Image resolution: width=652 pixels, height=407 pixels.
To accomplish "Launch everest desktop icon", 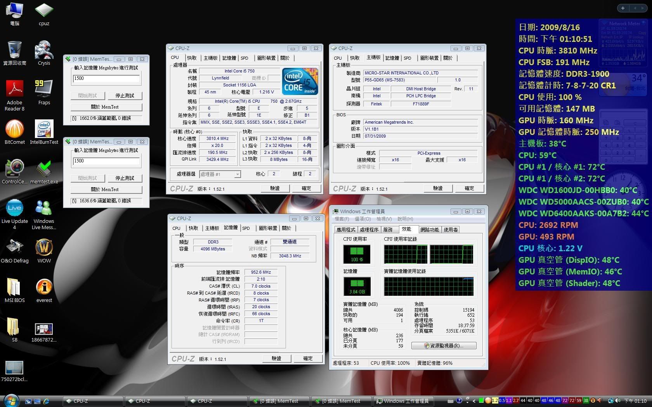I will pos(44,290).
